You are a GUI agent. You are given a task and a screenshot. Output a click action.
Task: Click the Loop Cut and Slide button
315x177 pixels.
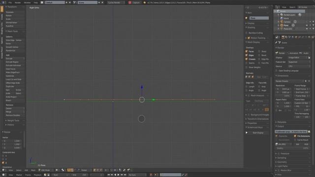(15, 80)
